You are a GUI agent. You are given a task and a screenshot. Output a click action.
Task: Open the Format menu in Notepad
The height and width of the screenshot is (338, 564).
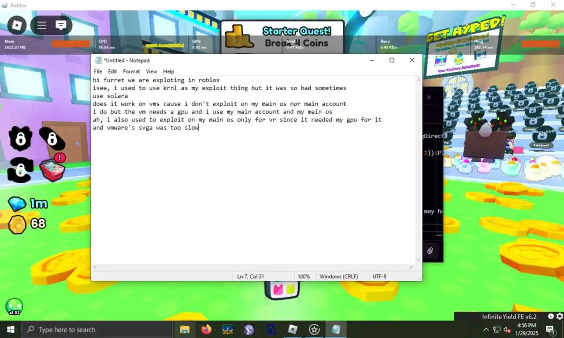pos(131,71)
